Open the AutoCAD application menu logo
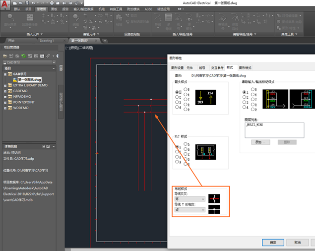Viewport: 315px width, 251px height. click(x=5, y=4)
